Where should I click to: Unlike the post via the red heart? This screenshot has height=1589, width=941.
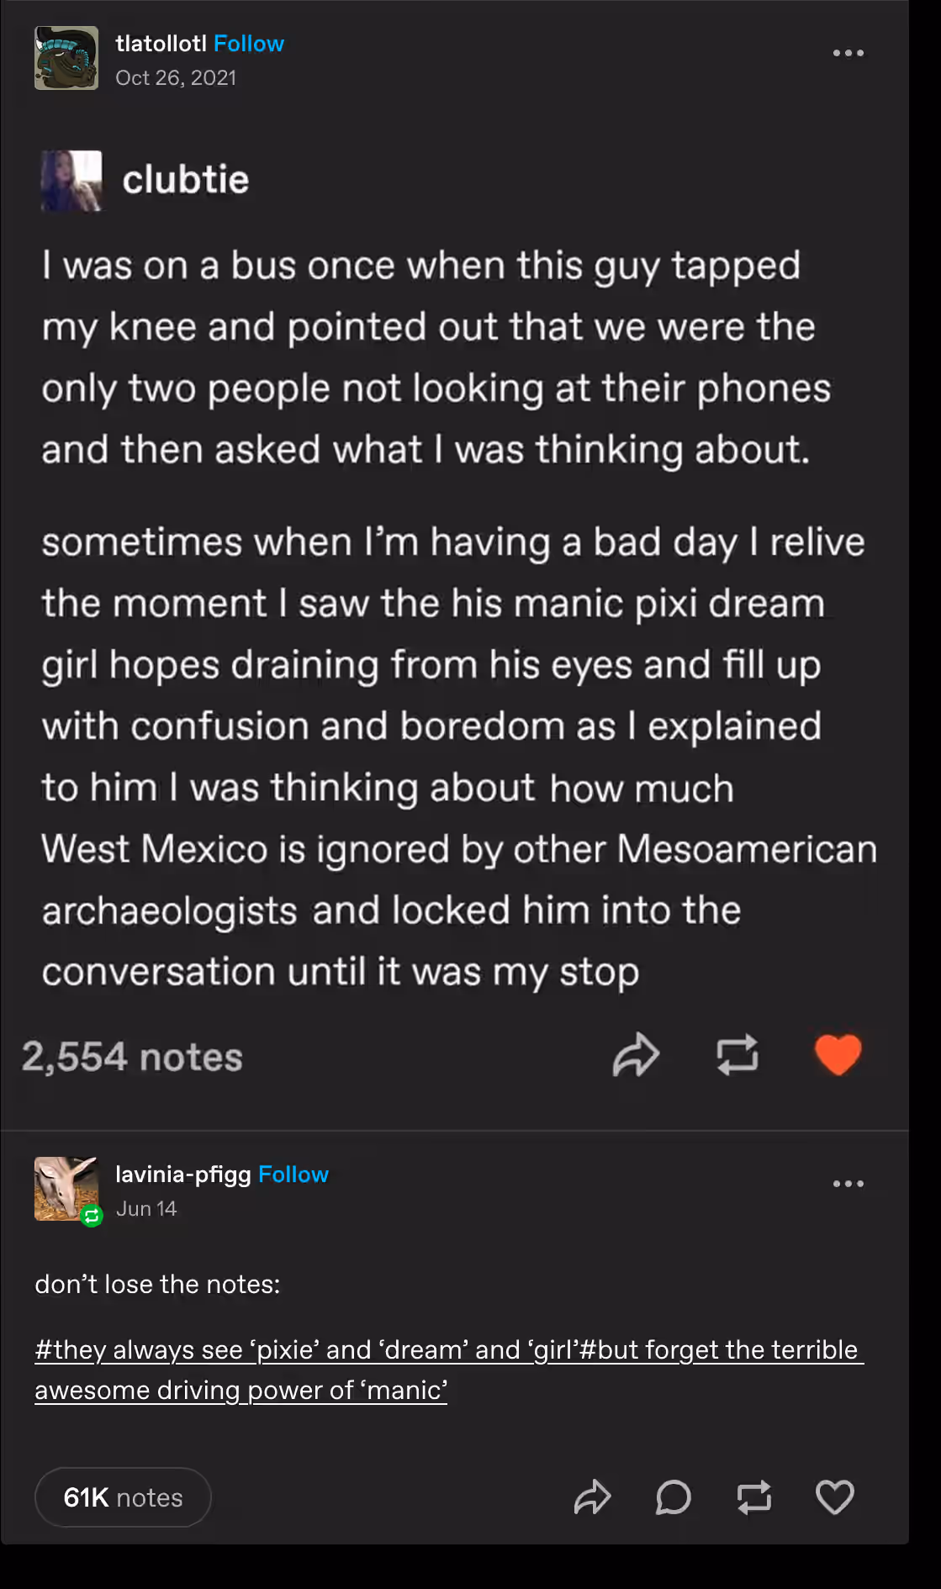[x=838, y=1055]
